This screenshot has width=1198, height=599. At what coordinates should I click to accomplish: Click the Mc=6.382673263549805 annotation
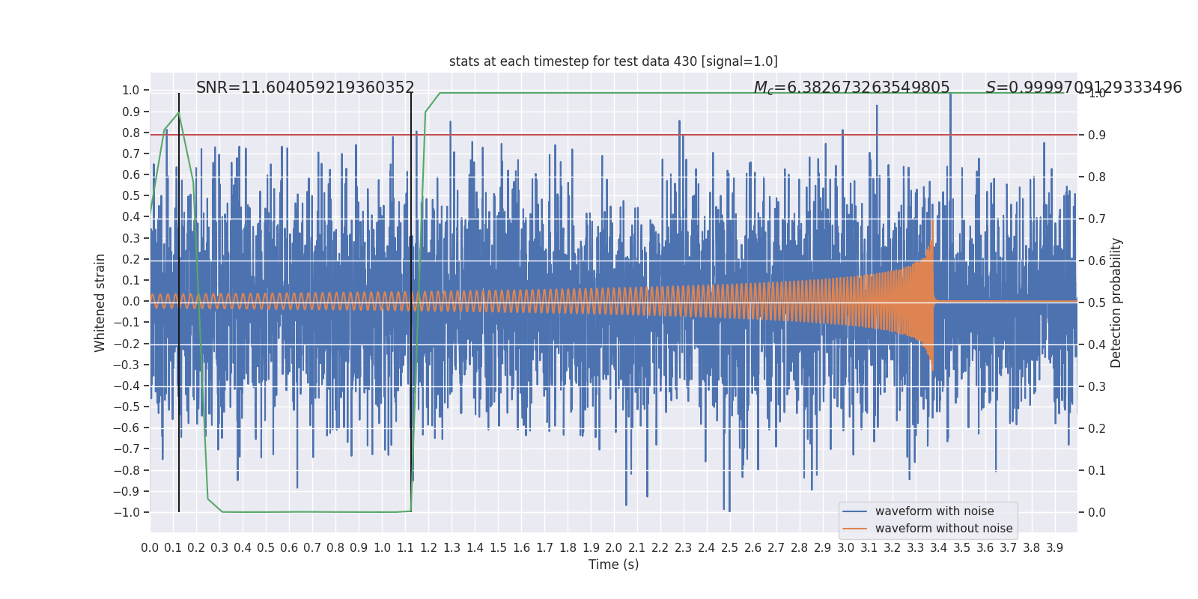point(851,88)
